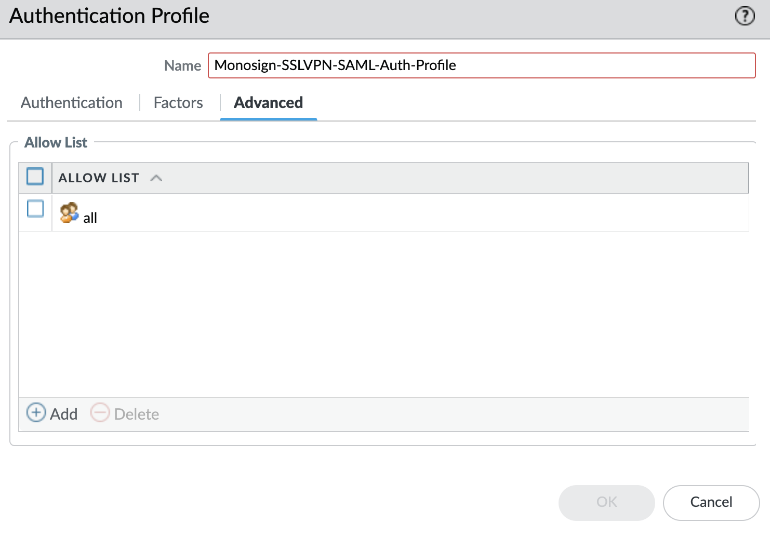The image size is (770, 536).
Task: Focus the profile Name input field
Action: point(481,65)
